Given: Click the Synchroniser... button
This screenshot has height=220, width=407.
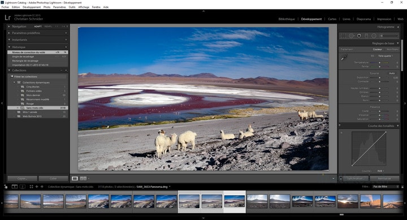Looking at the screenshot, I should (356, 179).
